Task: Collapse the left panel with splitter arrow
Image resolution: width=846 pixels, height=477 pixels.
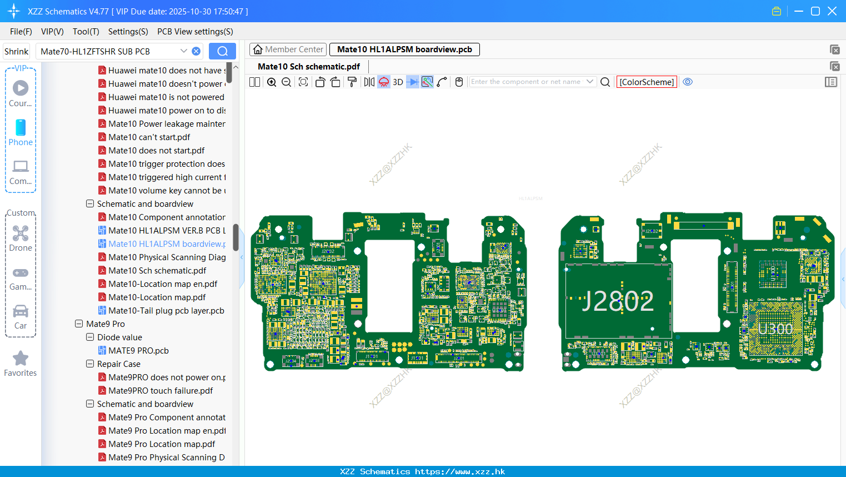Action: [x=242, y=257]
